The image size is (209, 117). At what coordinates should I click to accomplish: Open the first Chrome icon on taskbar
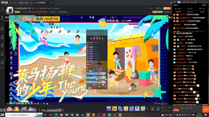[61, 115]
